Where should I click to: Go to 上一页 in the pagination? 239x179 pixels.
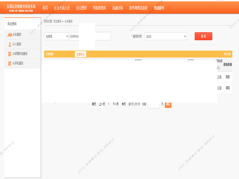102,104
